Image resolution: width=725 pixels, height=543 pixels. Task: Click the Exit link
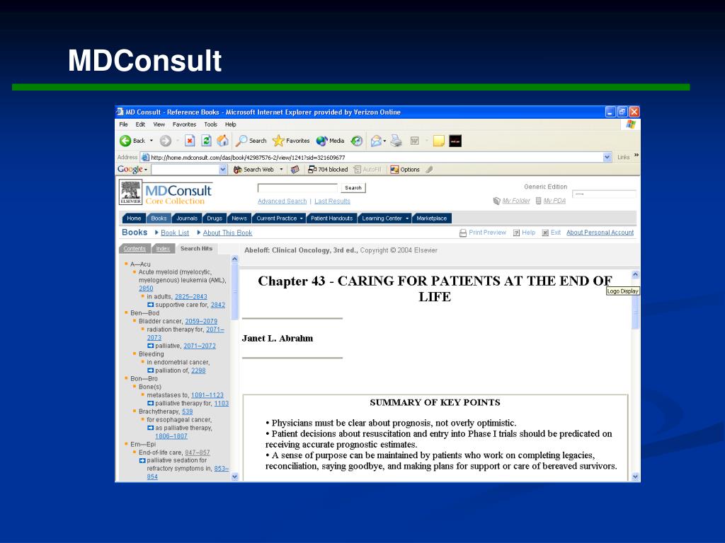click(556, 233)
